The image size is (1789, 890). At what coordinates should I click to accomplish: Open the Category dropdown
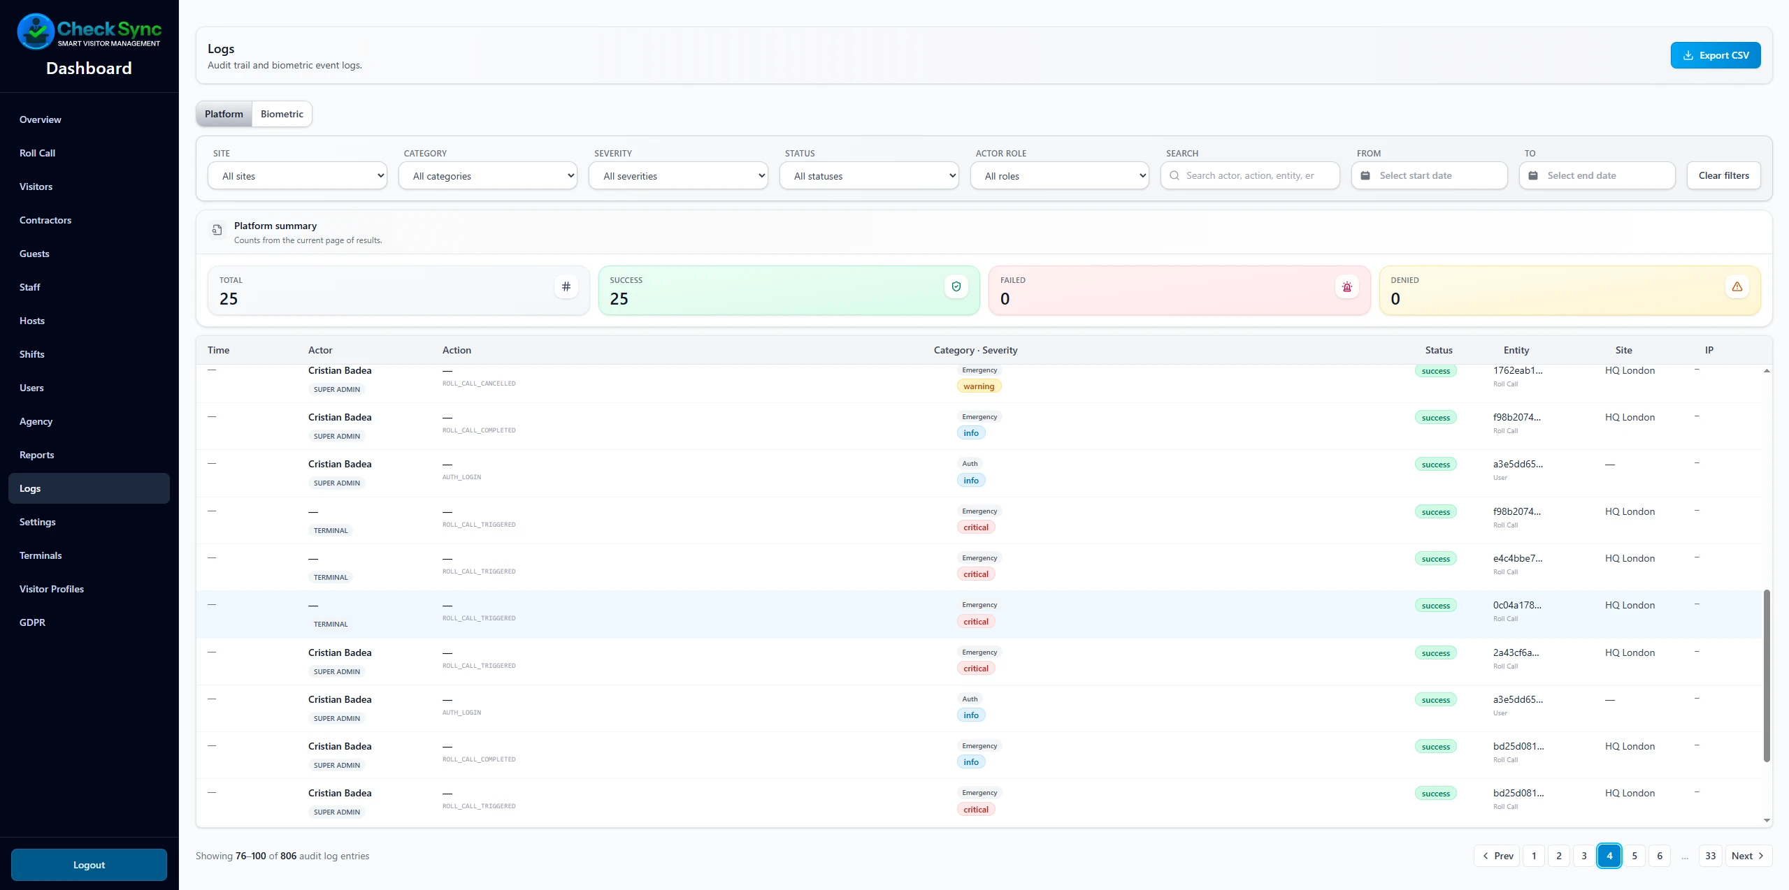click(488, 176)
